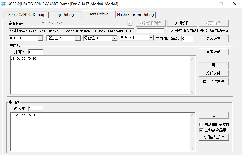Enable auto receive to file checkbox
The image size is (242, 155).
point(201,125)
